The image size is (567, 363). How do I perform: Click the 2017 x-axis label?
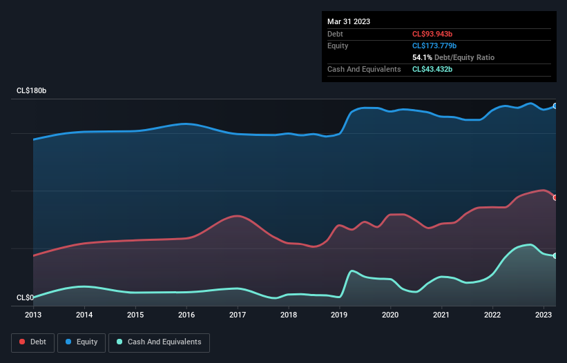[x=238, y=315]
